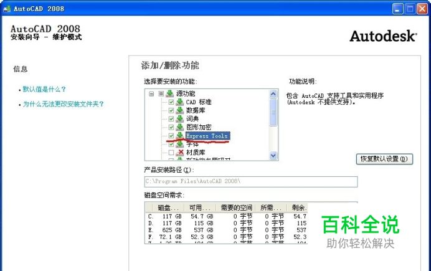Viewport: 431px width, 271px height.
Task: Close the AutoCAD 2008 window
Action: [422, 9]
